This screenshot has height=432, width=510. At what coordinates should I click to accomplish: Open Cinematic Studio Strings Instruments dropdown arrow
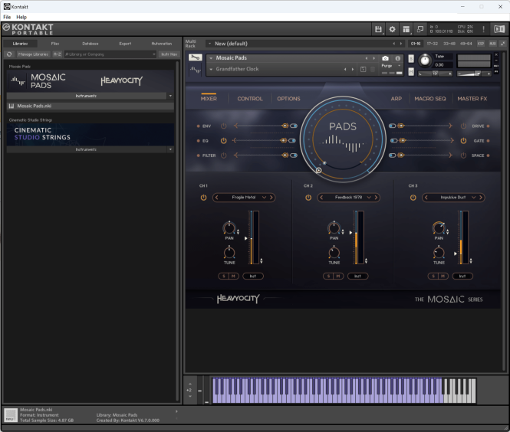tap(170, 149)
